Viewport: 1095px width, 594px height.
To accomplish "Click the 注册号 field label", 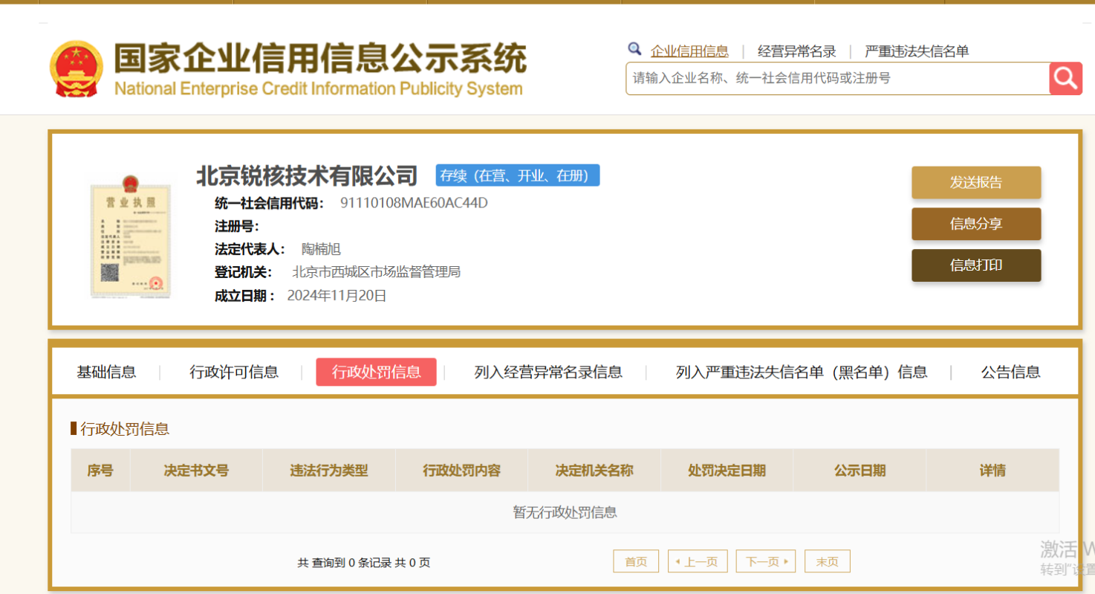I will [237, 227].
